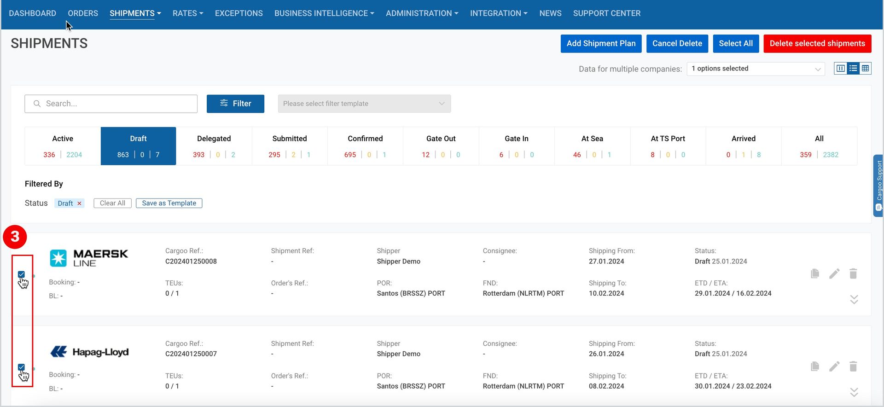Expand Maersk shipment details chevron
This screenshot has width=884, height=407.
pyautogui.click(x=854, y=300)
